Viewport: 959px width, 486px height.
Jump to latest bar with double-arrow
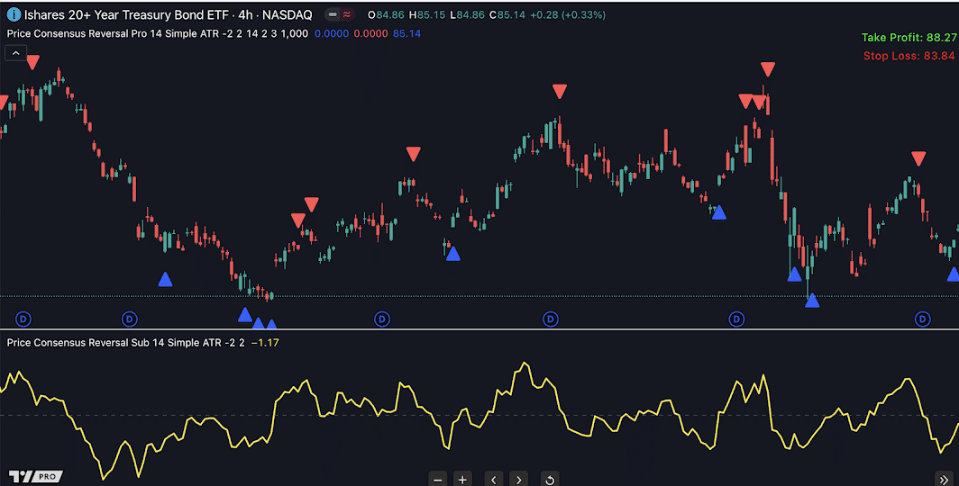tap(944, 479)
